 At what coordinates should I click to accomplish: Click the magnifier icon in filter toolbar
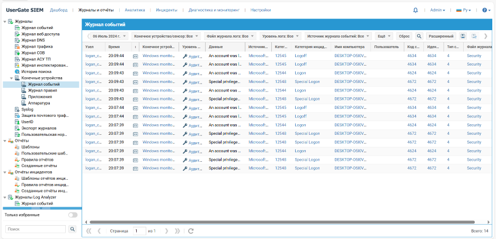419,36
